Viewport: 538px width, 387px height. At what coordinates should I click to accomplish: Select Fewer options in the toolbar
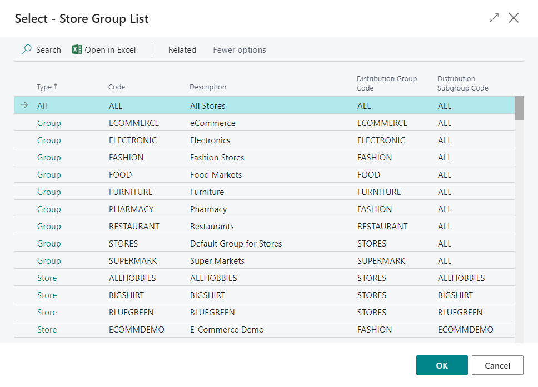click(239, 50)
